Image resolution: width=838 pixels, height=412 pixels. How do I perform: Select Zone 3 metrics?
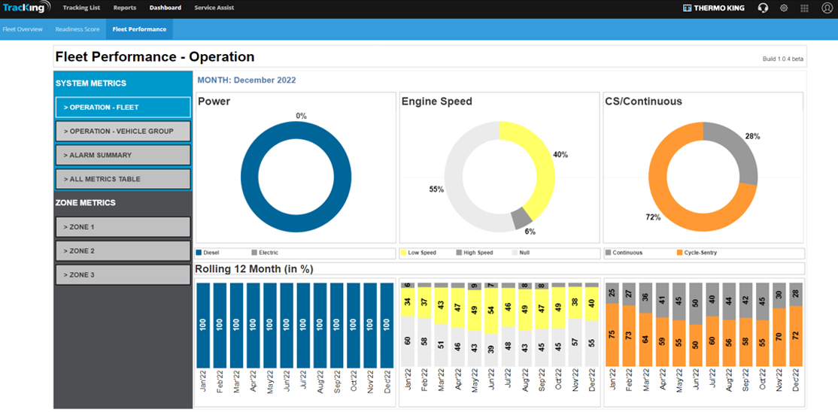pyautogui.click(x=123, y=275)
